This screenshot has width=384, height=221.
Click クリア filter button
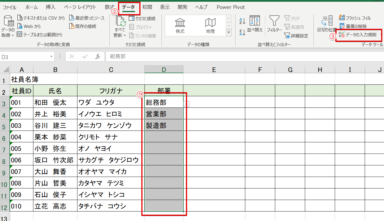292,18
